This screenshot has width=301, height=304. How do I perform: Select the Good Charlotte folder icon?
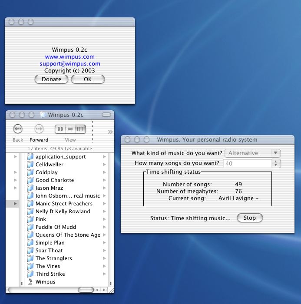pyautogui.click(x=30, y=180)
